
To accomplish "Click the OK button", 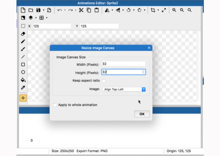I will pyautogui.click(x=142, y=114).
